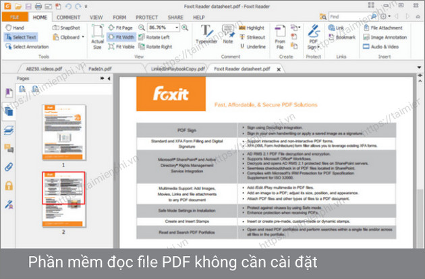Select page 2 thumbnail

(x=64, y=199)
